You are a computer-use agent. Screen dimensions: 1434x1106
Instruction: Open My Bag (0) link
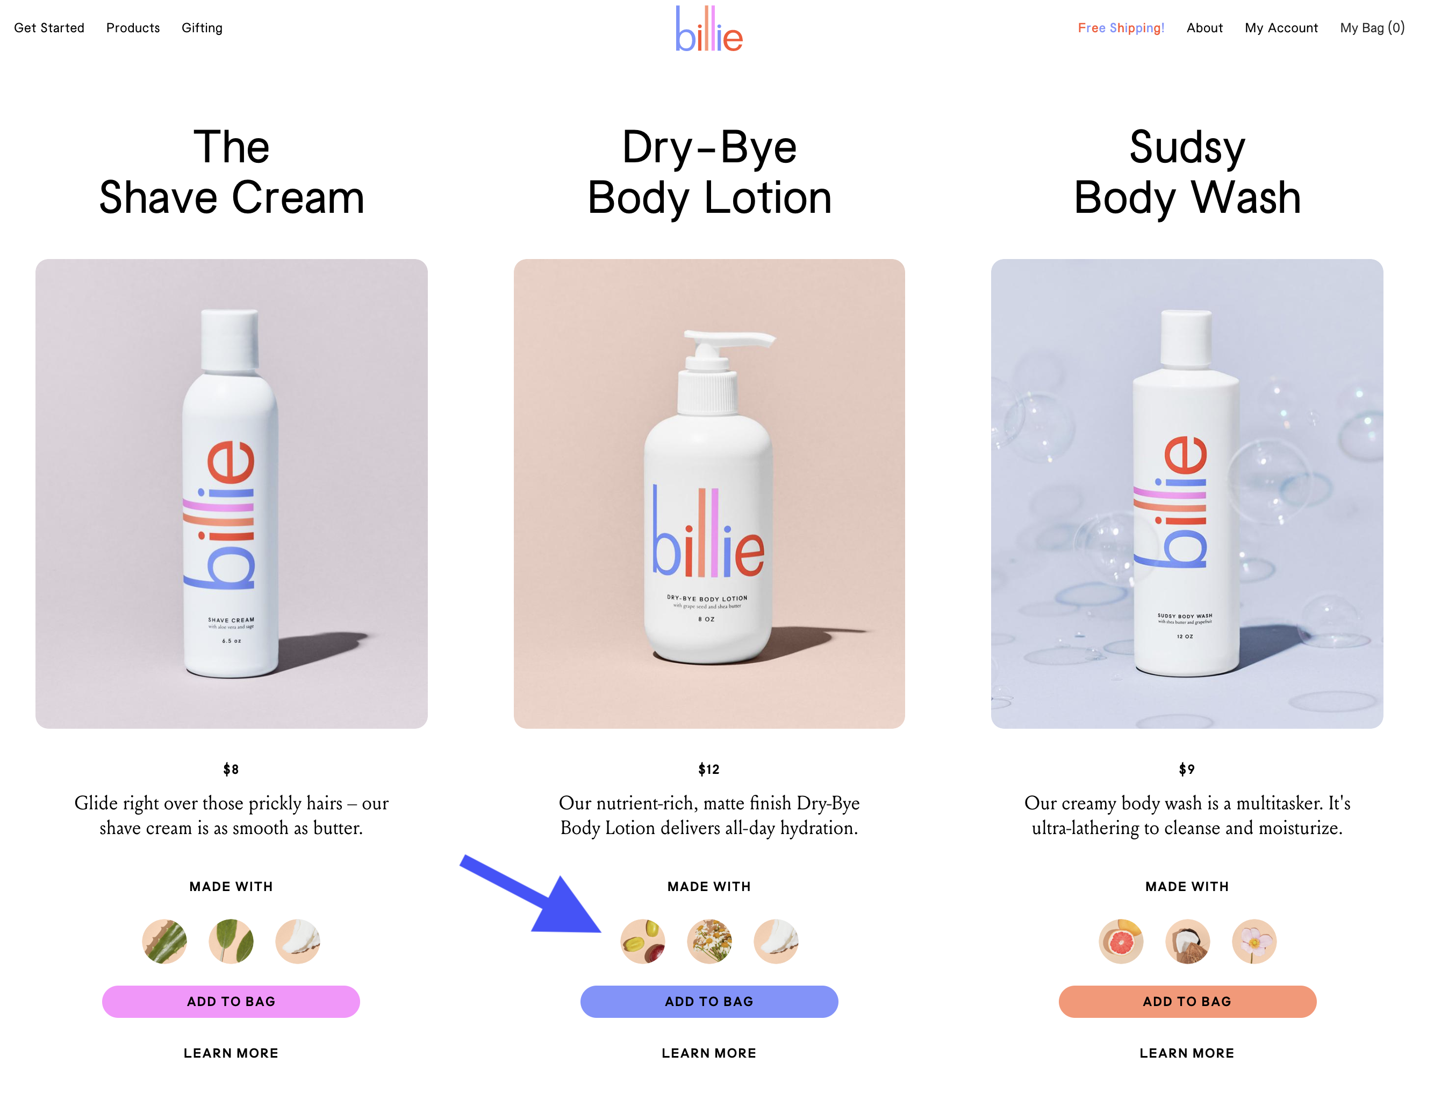click(x=1372, y=27)
